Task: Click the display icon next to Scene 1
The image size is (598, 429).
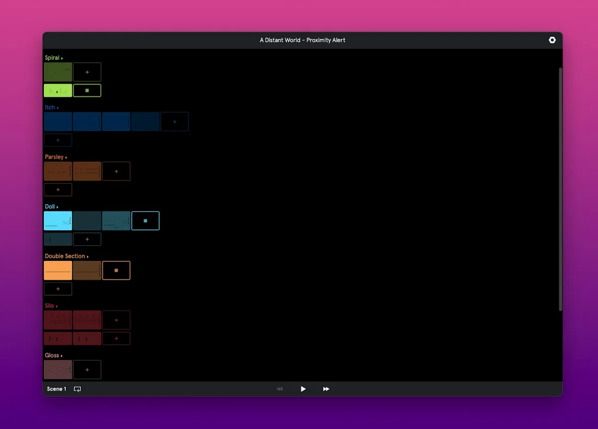Action: click(x=78, y=389)
